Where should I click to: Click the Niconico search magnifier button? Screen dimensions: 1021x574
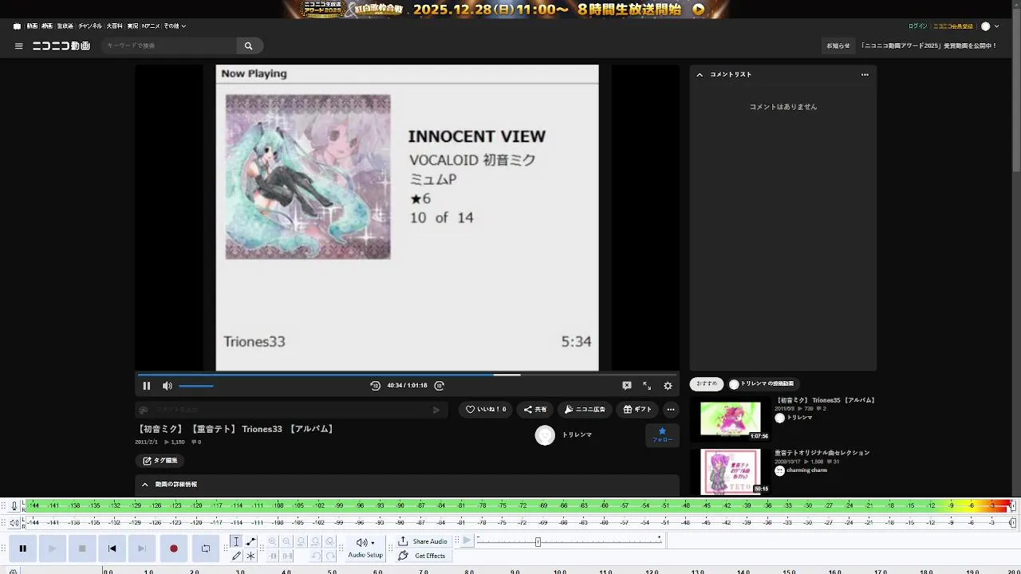point(249,46)
